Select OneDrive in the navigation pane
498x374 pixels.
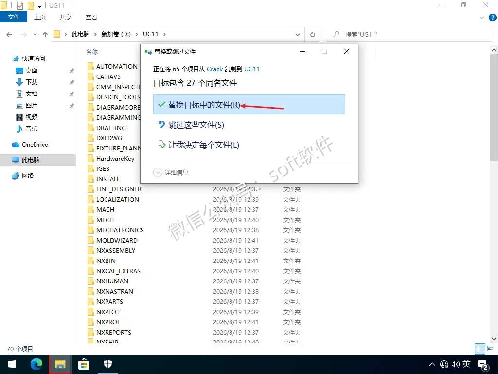click(30, 144)
